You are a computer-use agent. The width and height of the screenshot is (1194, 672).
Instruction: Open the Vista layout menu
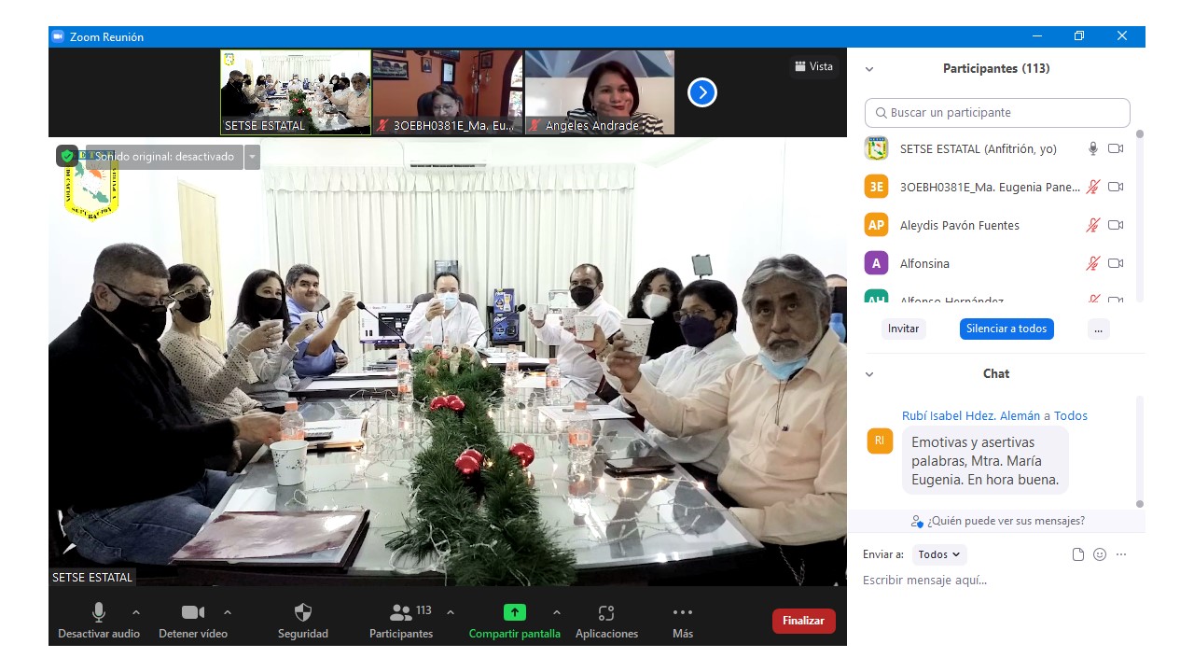(x=813, y=66)
